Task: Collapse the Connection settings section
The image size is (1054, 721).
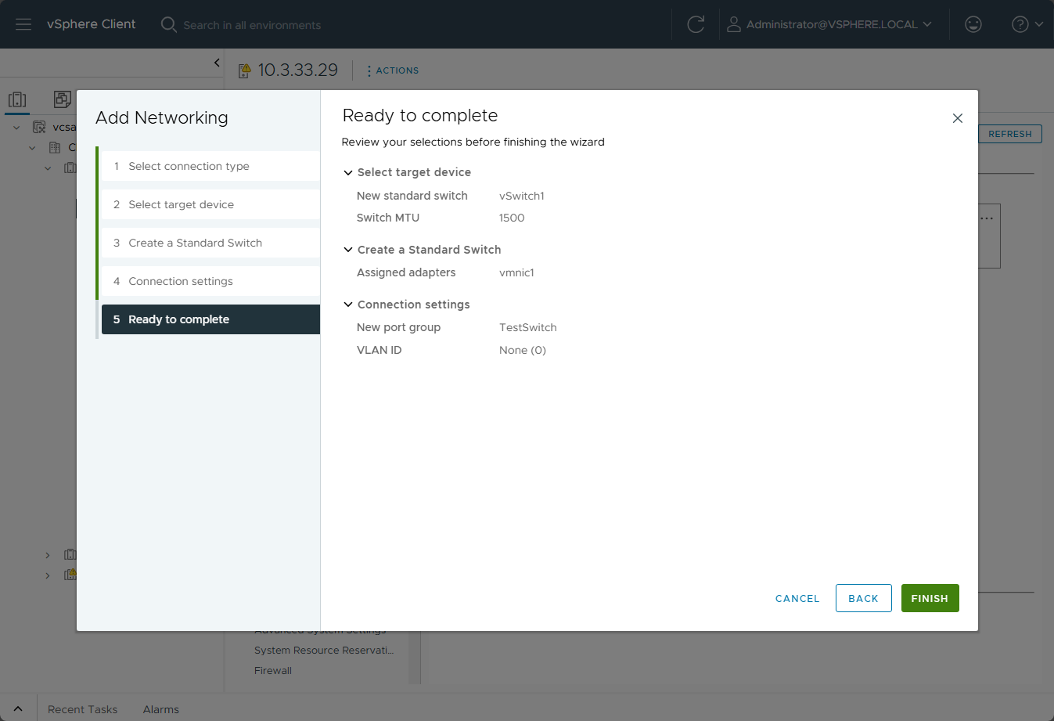Action: click(x=348, y=305)
